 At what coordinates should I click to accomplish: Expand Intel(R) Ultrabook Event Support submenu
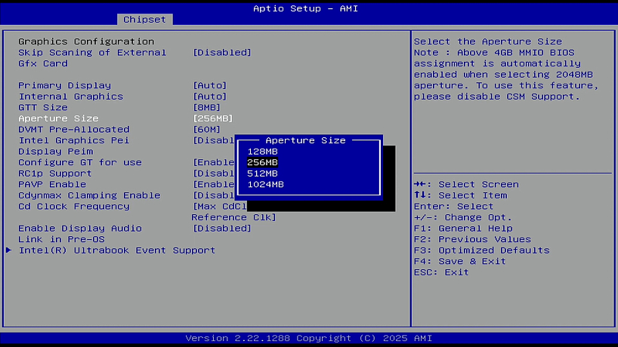click(x=116, y=250)
